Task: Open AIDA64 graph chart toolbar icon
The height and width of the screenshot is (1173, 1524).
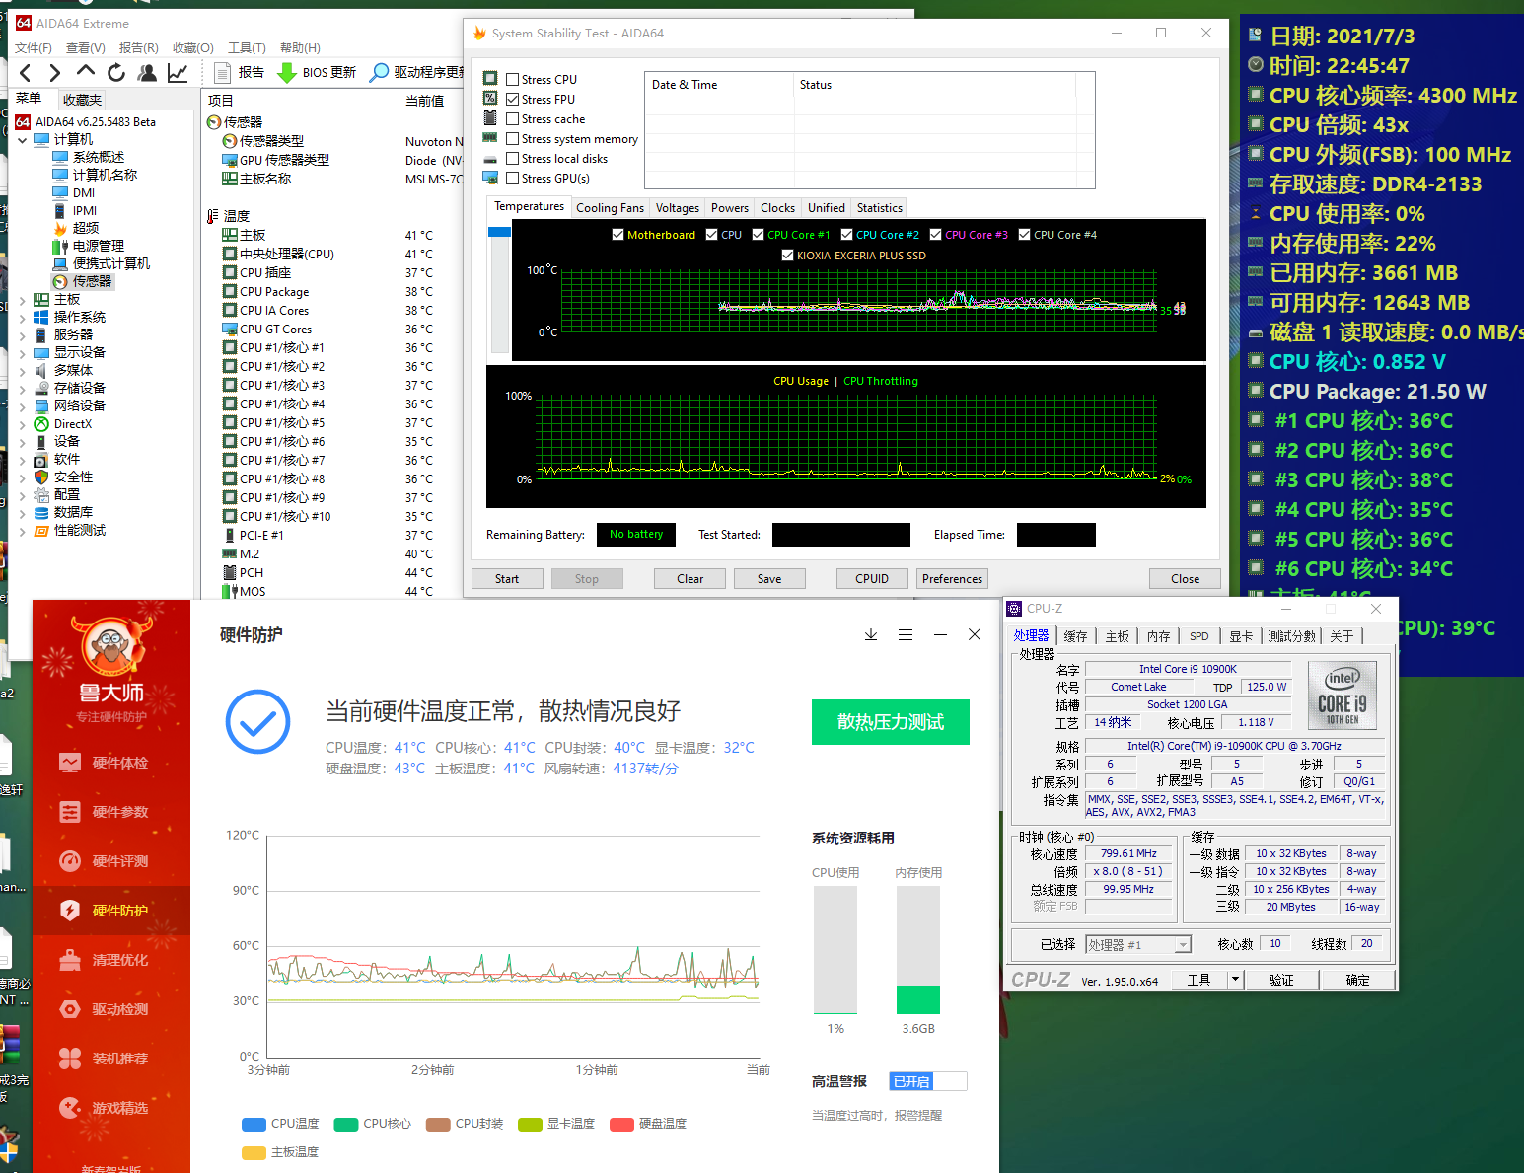Action: [x=178, y=72]
